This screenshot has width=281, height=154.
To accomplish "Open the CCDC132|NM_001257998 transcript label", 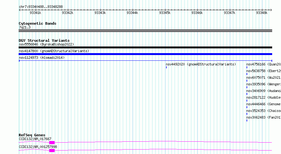I will (38, 147).
